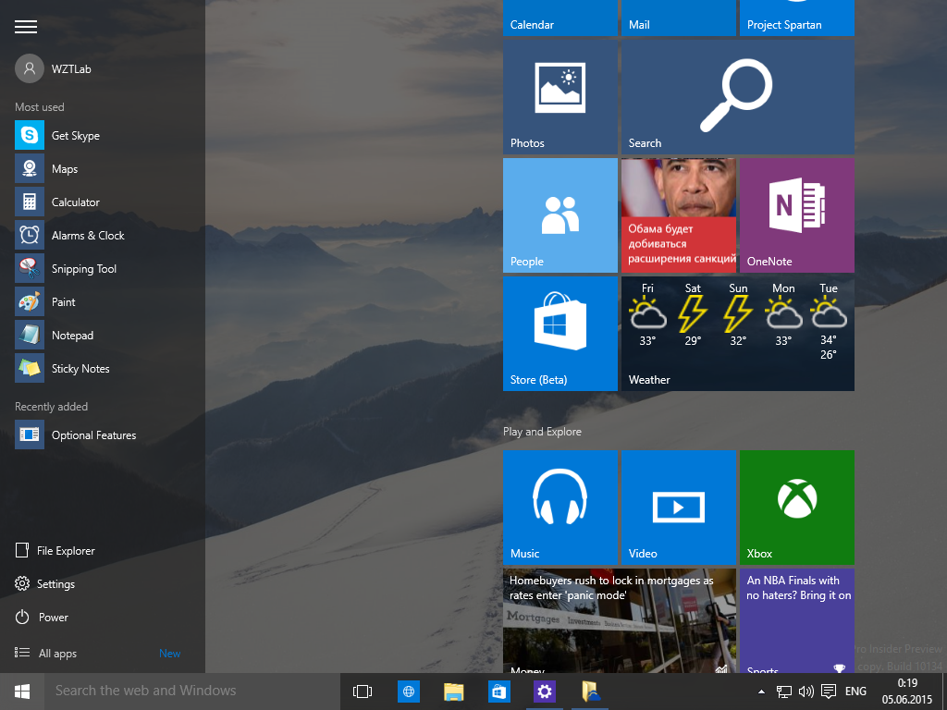This screenshot has height=710, width=947.
Task: Open Paint from the Start menu
Action: [103, 301]
